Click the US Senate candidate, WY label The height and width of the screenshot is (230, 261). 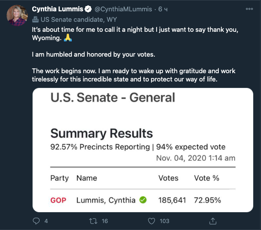point(79,20)
